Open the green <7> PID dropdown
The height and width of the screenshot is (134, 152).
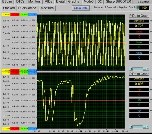point(151,100)
